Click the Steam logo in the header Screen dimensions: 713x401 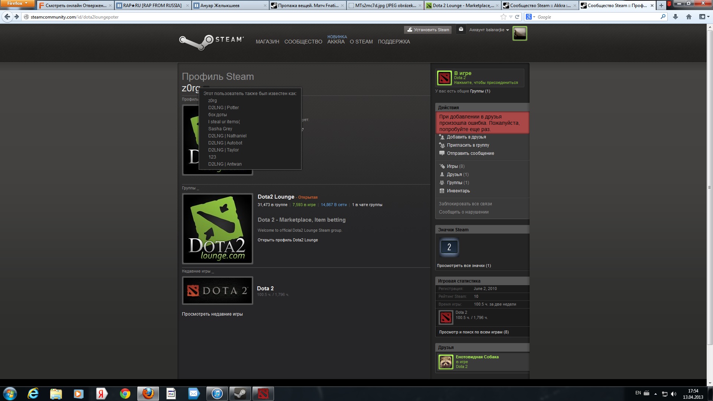[x=211, y=42]
